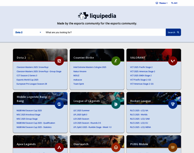Open VCT 2025: EMEA Stage 2 link
194x153 pixels.
(141, 75)
